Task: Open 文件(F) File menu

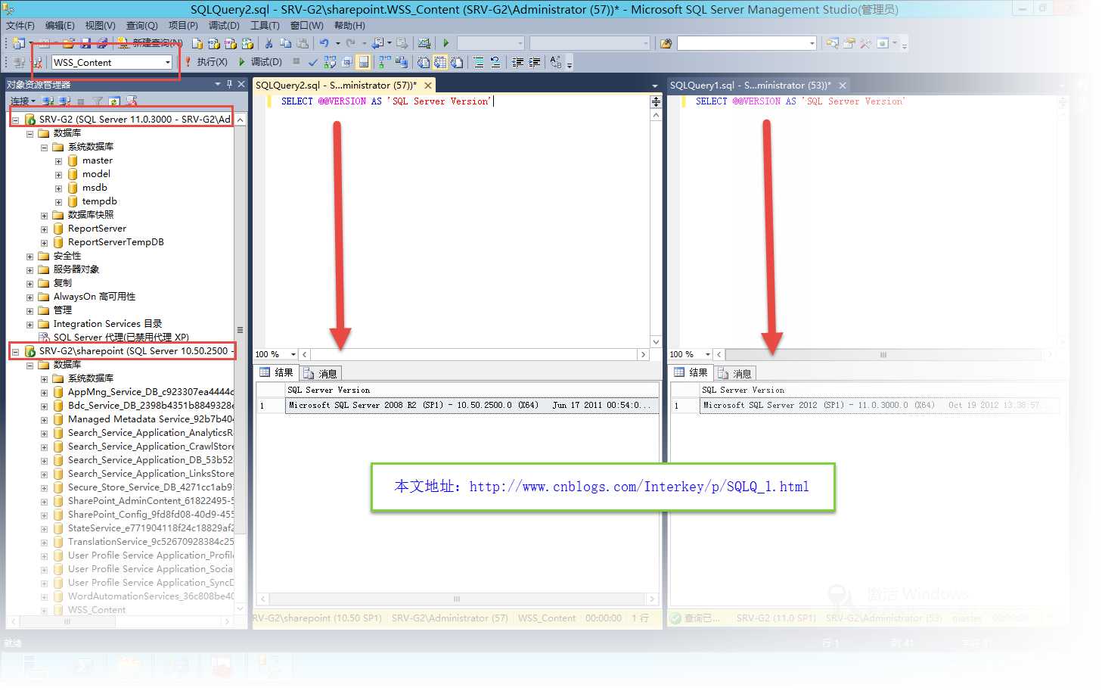Action: click(x=20, y=25)
